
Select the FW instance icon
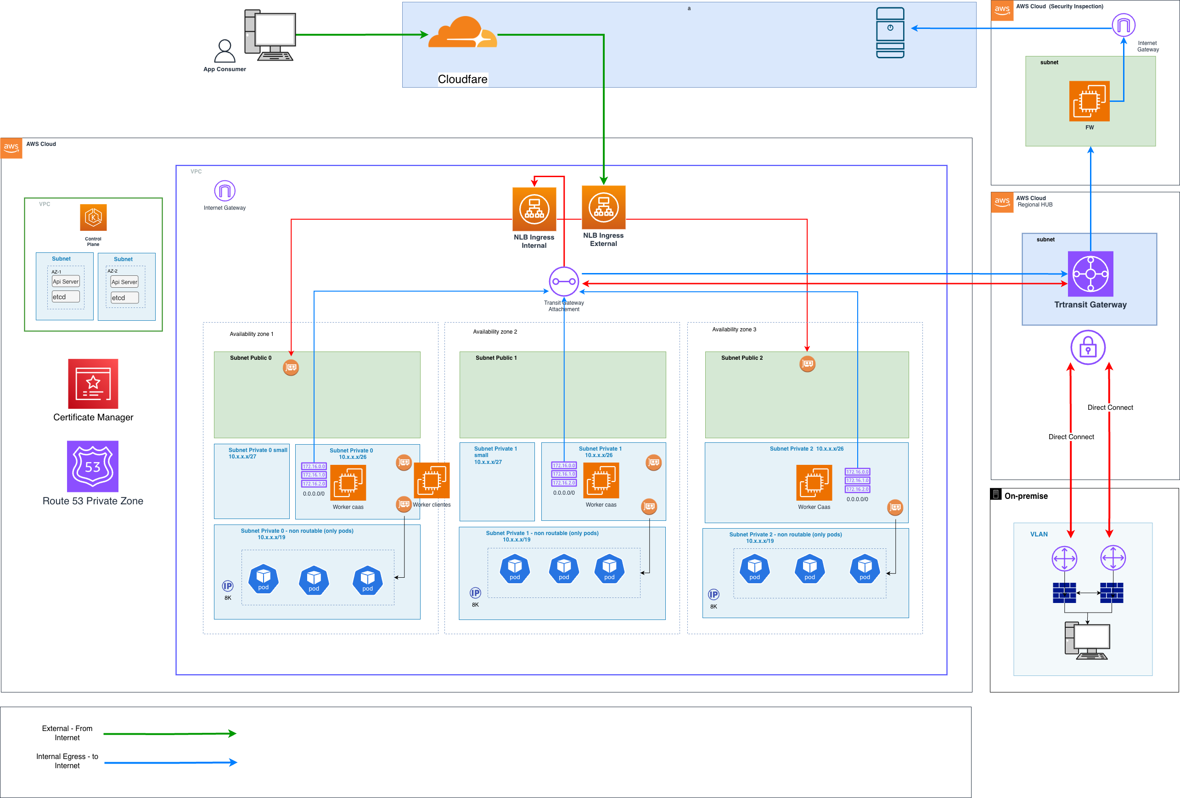[x=1089, y=101]
